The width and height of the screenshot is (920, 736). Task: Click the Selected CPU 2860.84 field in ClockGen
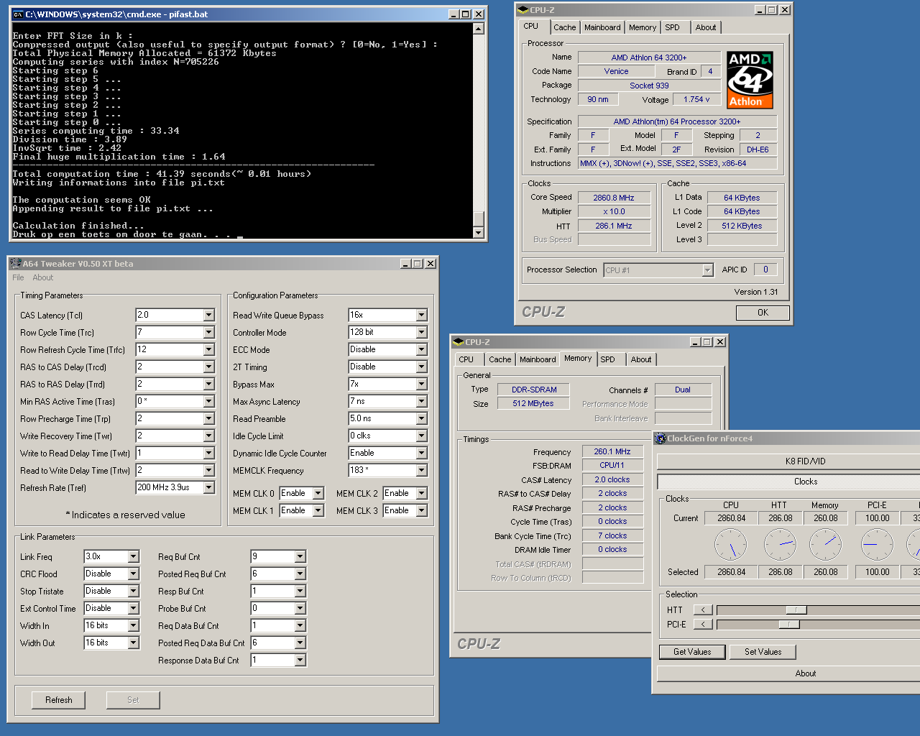[x=731, y=572]
